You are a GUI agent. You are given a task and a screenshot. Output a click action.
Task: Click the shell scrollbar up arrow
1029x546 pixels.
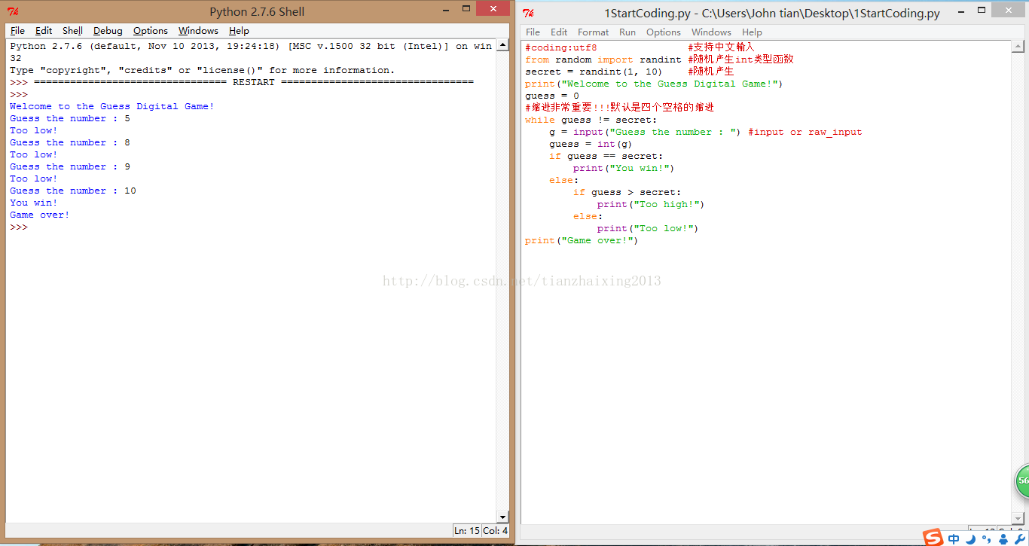503,45
